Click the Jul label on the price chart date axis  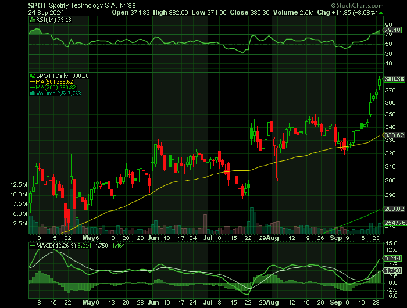pyautogui.click(x=208, y=238)
